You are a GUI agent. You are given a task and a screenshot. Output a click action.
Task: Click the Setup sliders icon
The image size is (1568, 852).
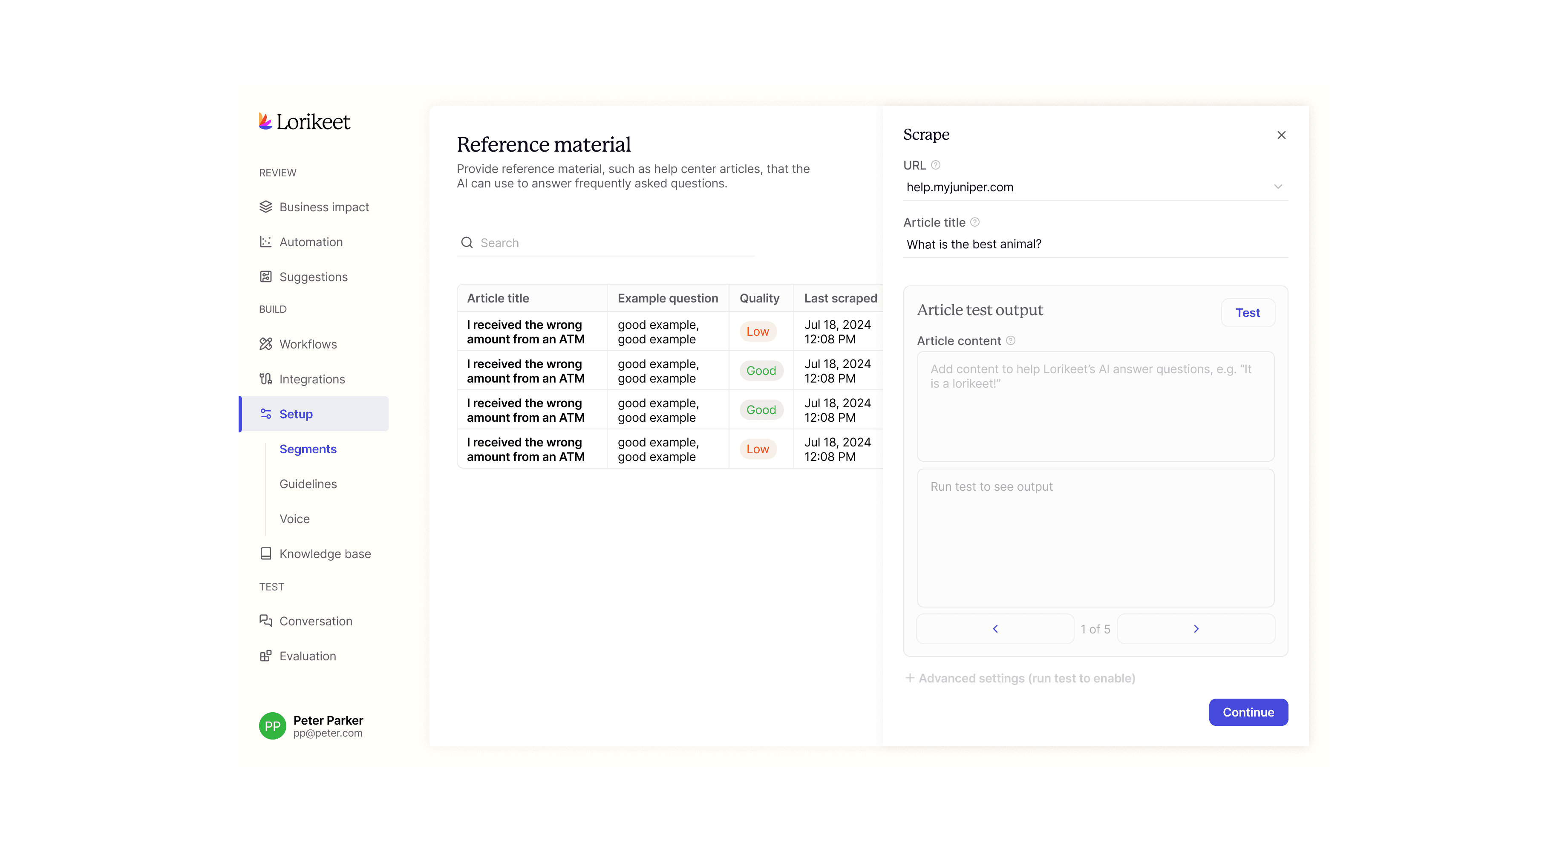(x=266, y=414)
